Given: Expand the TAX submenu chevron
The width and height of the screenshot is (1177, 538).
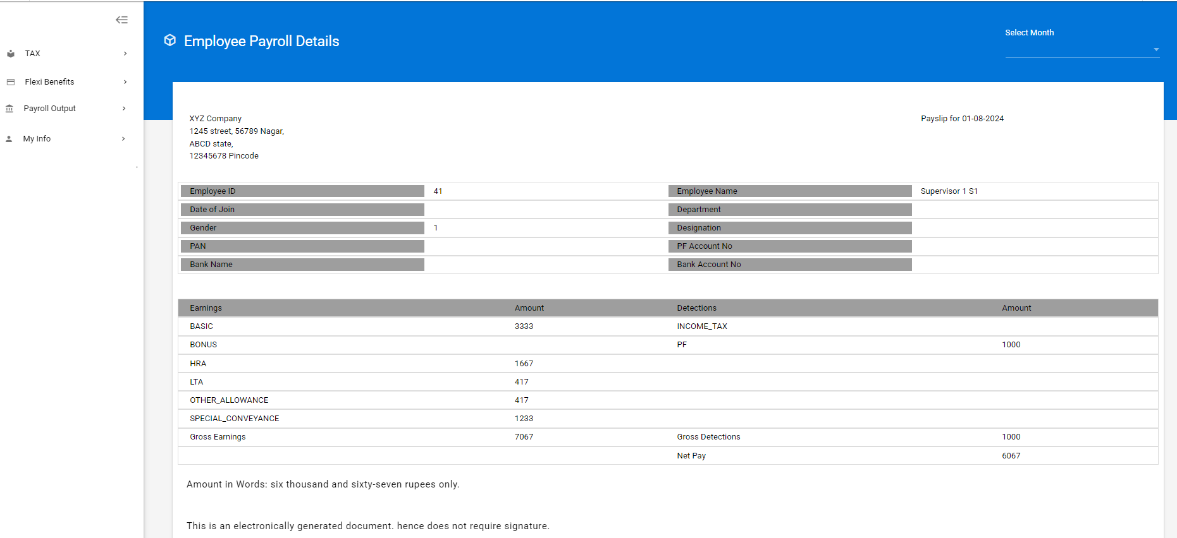Looking at the screenshot, I should click(125, 54).
